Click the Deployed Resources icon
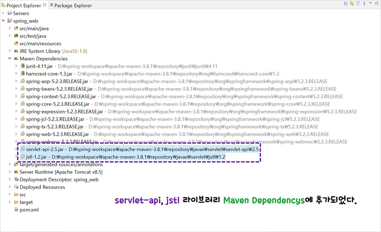This screenshot has width=381, height=232. 16,186
